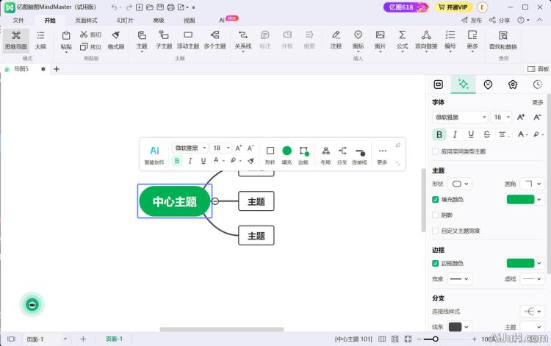This screenshot has height=346, width=551.
Task: Pin the floating toolbar
Action: coord(397,145)
